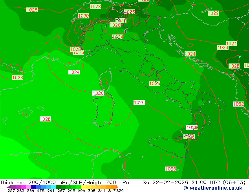The image size is (249, 192).
Task: Select the darkest green legend swatch above 287
Action: pyautogui.click(x=58, y=187)
